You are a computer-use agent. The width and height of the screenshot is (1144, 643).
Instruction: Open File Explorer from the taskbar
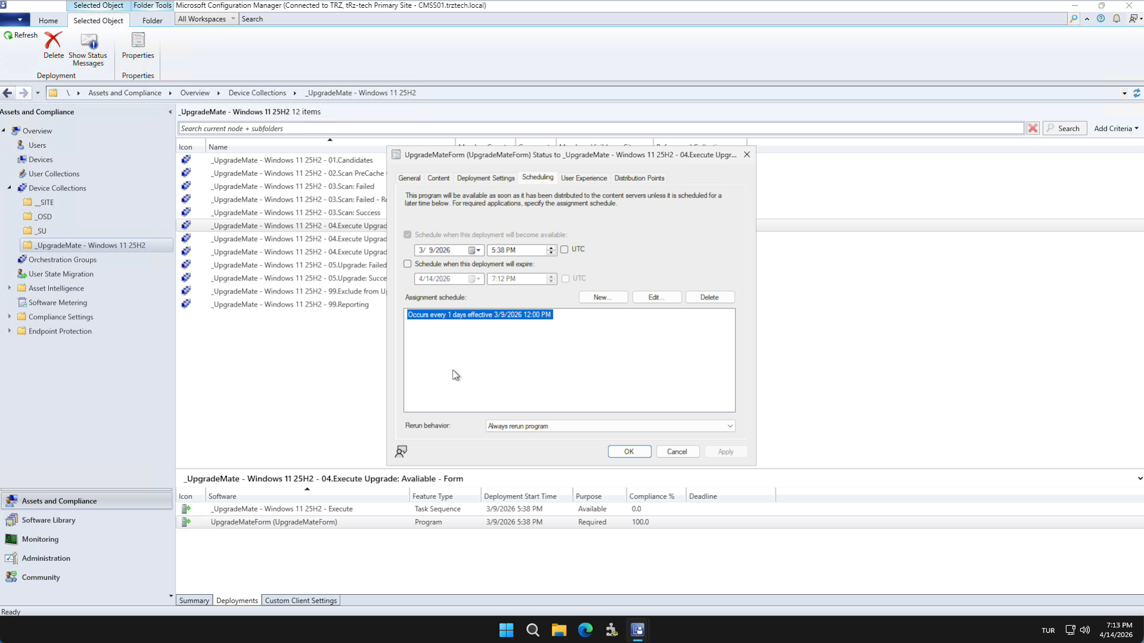559,630
